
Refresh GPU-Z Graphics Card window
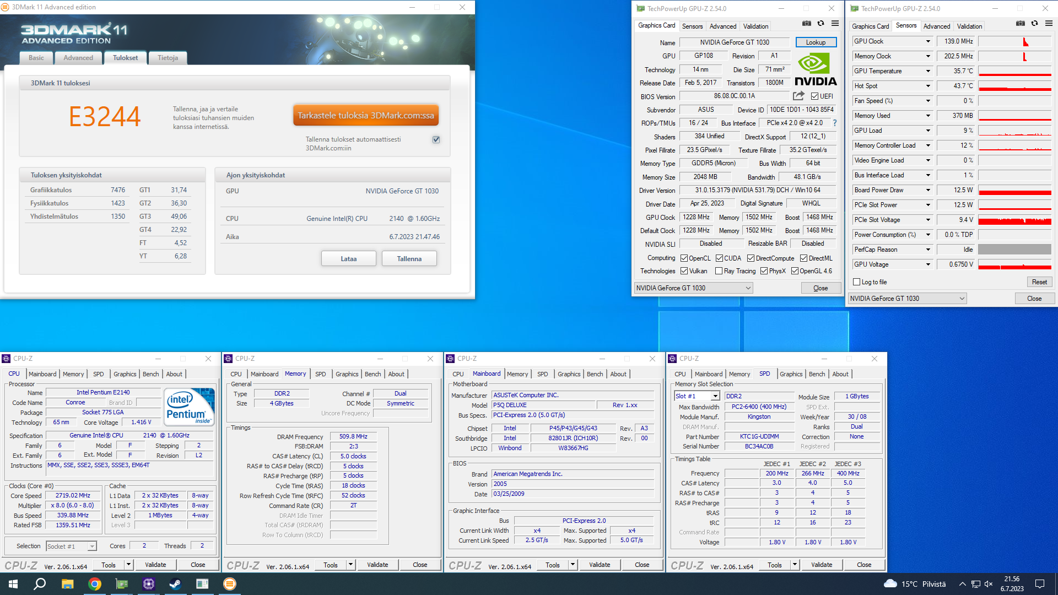click(x=821, y=24)
